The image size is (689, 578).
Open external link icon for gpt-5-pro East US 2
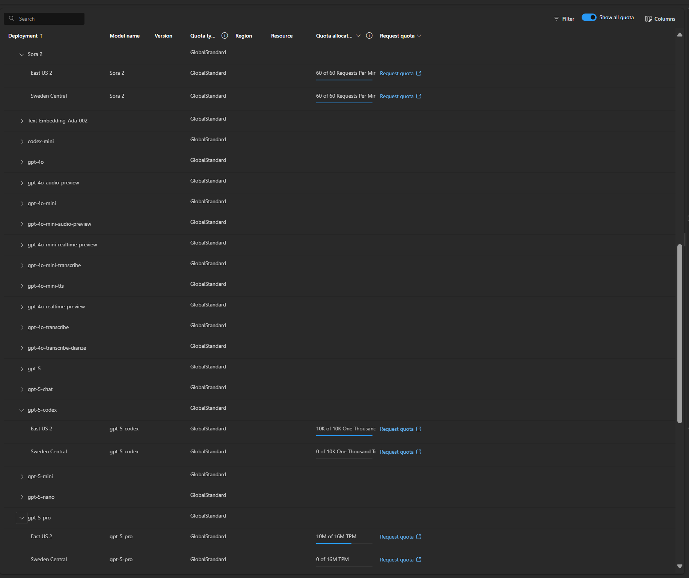[419, 537]
